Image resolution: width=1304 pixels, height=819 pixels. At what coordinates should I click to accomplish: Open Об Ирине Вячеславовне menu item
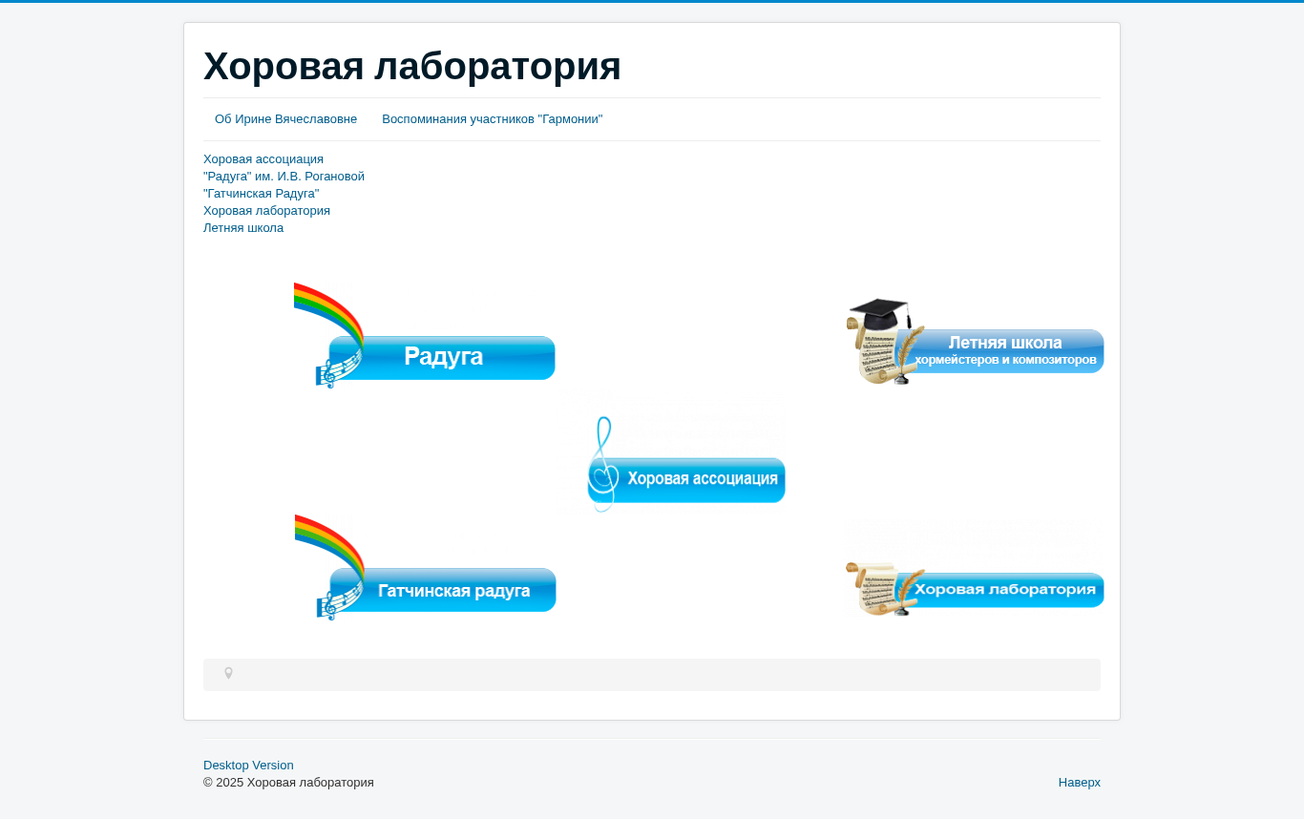[x=285, y=119]
